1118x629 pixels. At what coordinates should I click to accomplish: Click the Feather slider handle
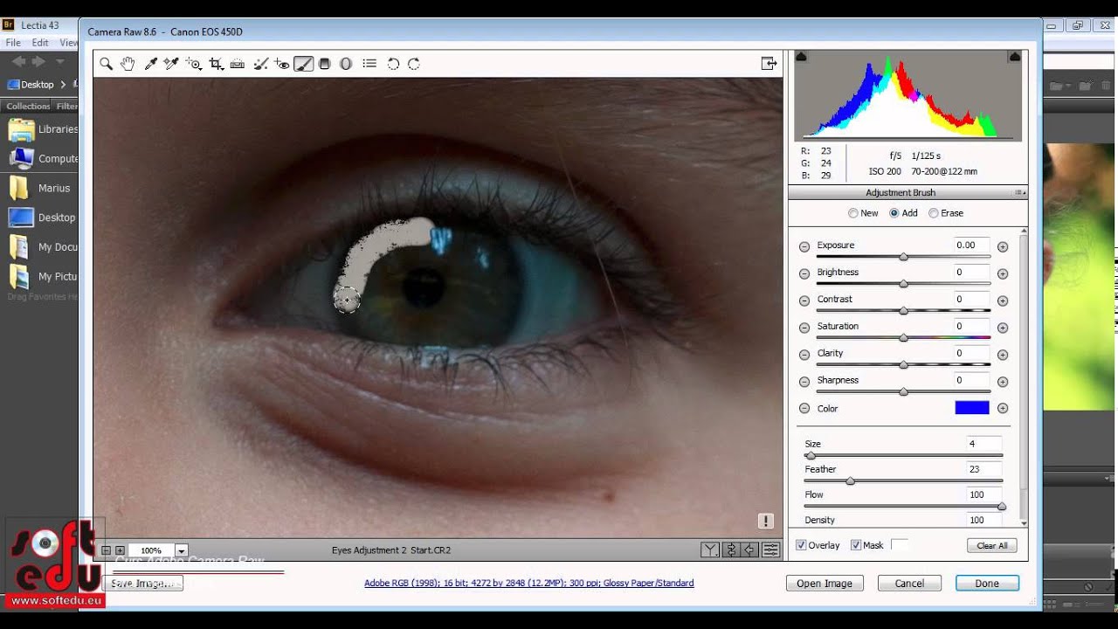click(x=850, y=481)
